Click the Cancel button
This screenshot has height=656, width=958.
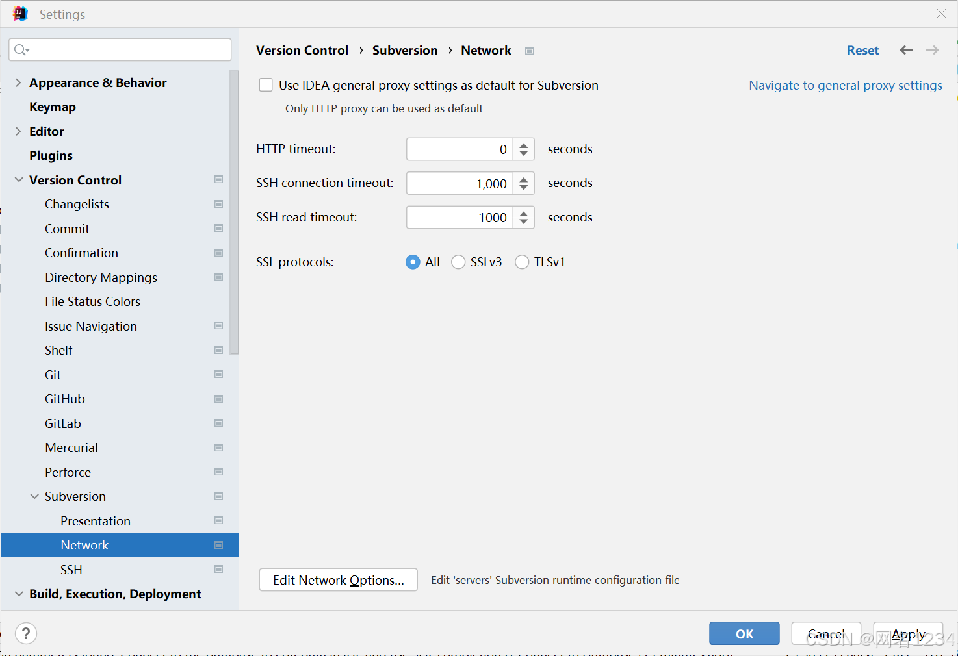(826, 633)
